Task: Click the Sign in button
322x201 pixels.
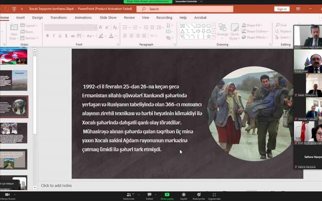Action: pos(282,9)
